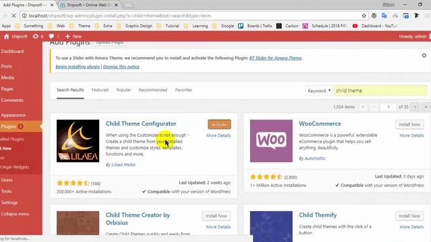Open More Details for WooCommerce
This screenshot has height=242, width=431.
tap(411, 136)
